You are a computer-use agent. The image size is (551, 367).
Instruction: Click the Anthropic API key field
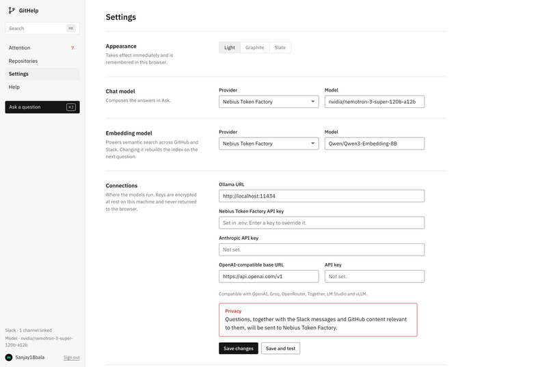[321, 249]
